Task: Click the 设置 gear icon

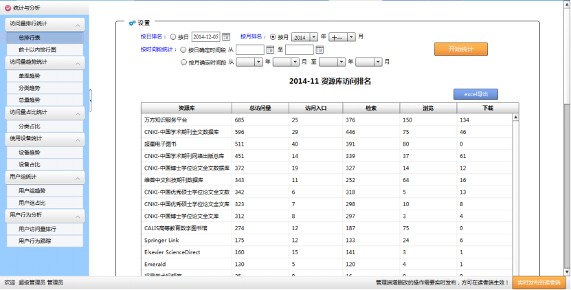Action: click(x=132, y=22)
